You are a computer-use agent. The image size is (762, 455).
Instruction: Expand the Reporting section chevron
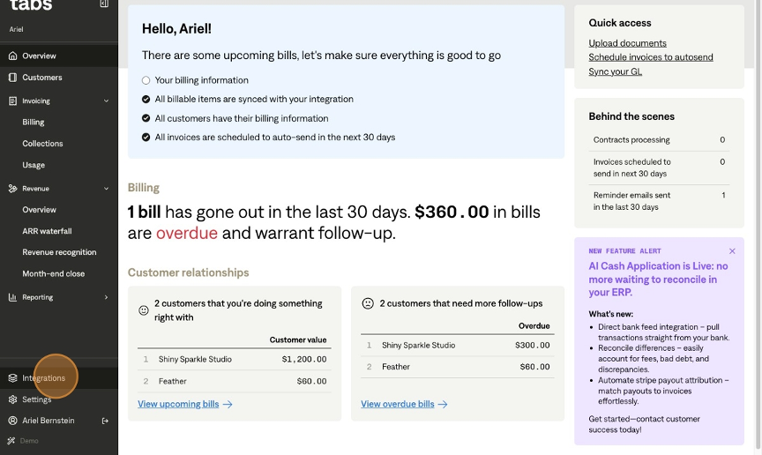106,297
